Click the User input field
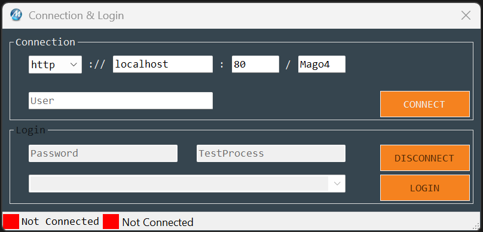This screenshot has height=232, width=483. [120, 100]
